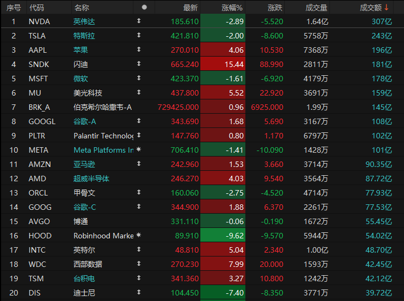
Task: Open the 谷歌-C stock link
Action: click(85, 207)
